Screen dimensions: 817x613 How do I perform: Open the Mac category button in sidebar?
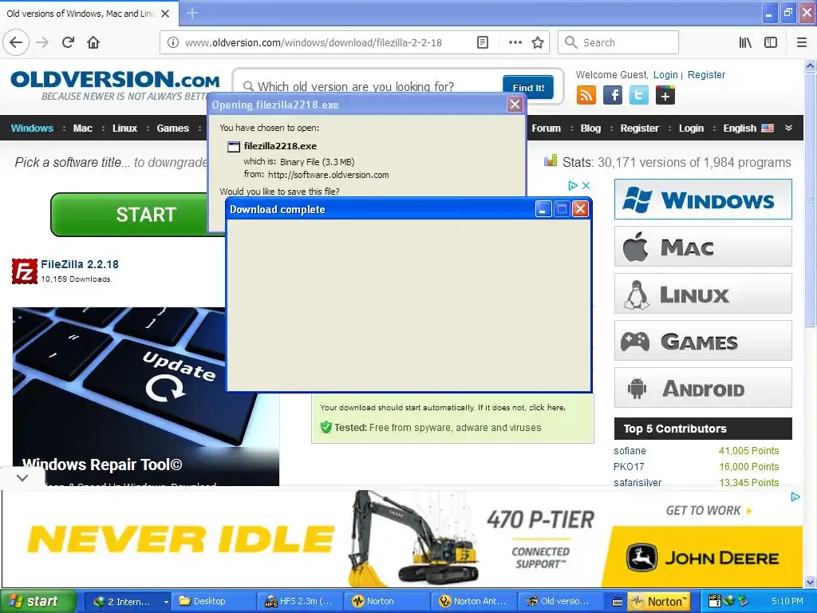pos(703,247)
